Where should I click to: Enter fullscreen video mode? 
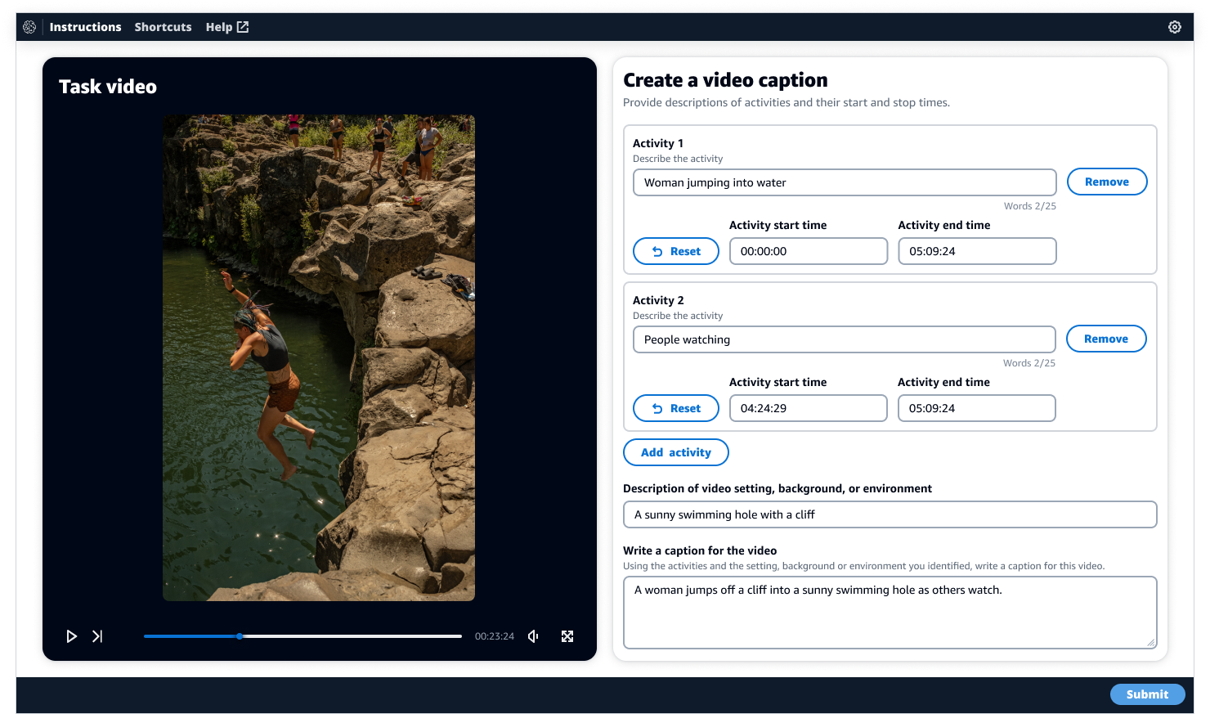pyautogui.click(x=567, y=635)
